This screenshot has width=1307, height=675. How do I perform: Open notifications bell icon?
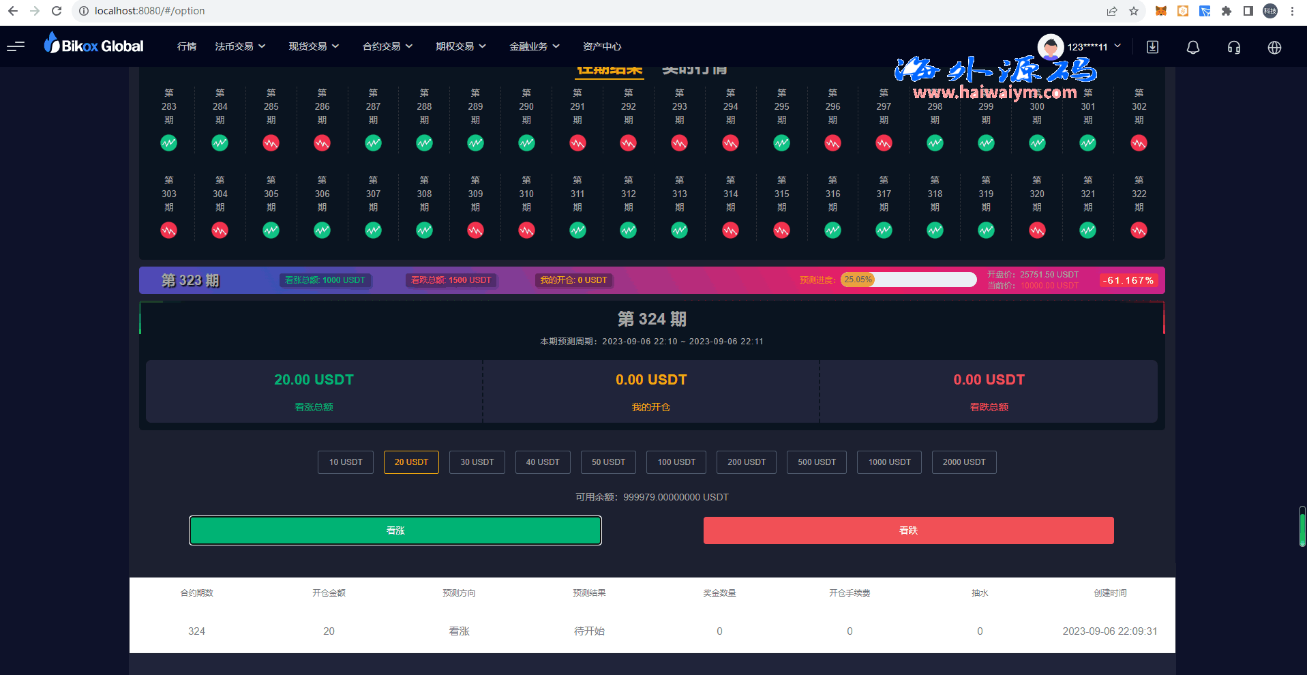pyautogui.click(x=1192, y=47)
